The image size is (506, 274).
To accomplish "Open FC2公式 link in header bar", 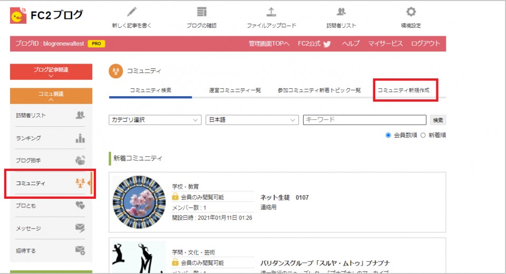I will 309,44.
